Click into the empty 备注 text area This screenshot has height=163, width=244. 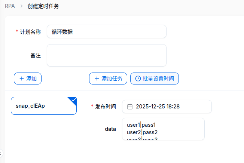tap(106, 55)
